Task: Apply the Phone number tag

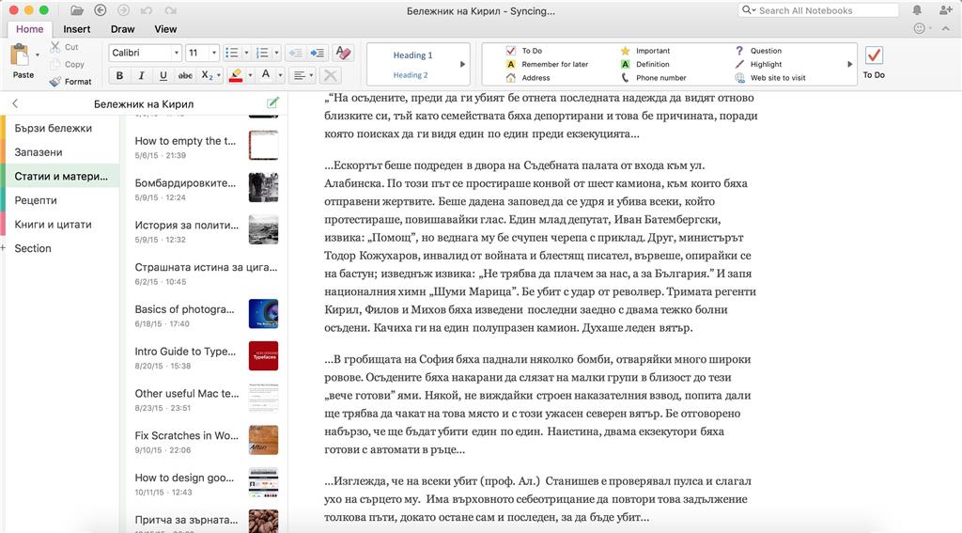Action: 653,78
